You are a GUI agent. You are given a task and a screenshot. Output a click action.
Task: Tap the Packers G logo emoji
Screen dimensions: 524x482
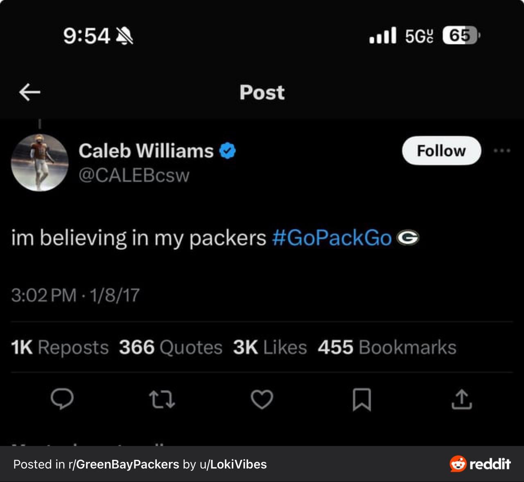click(408, 238)
